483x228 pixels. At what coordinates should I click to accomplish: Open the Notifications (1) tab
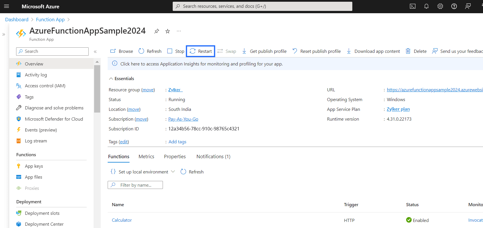click(213, 156)
